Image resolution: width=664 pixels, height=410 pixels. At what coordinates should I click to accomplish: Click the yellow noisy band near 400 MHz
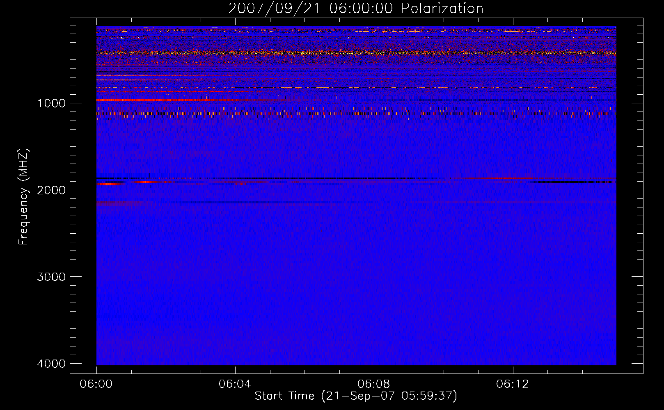356,52
